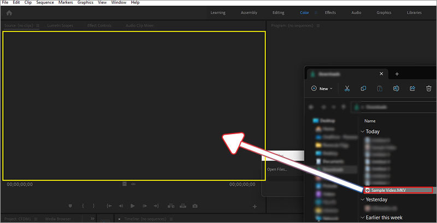Screen dimensions: 437x223
Task: Click the Insert edit icon
Action: coord(171,206)
